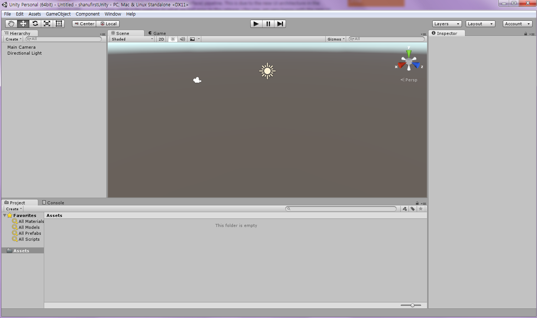
Task: Select the Assets folder in Project tree
Action: [23, 251]
